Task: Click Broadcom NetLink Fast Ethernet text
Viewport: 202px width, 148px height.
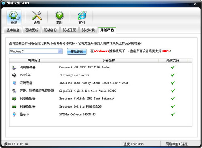Action: tap(87, 99)
